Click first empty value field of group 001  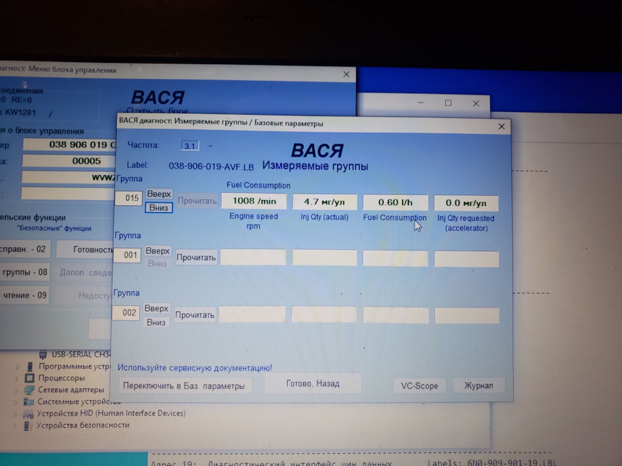253,257
